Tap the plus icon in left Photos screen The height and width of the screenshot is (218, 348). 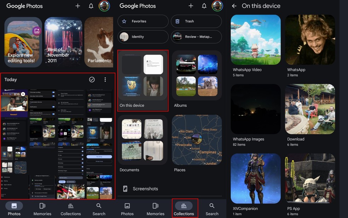click(78, 6)
